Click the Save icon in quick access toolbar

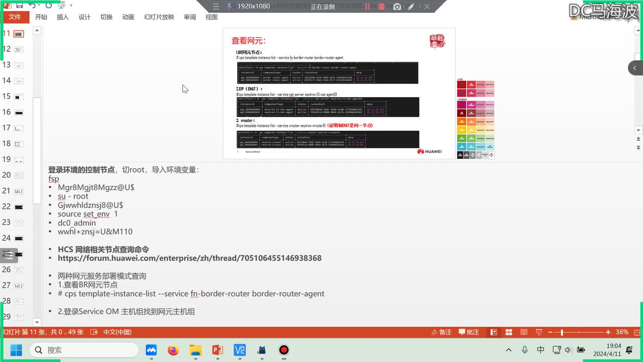coord(19,6)
